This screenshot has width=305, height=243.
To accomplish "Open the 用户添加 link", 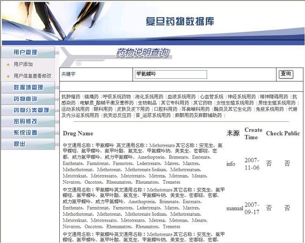I will pyautogui.click(x=23, y=64).
